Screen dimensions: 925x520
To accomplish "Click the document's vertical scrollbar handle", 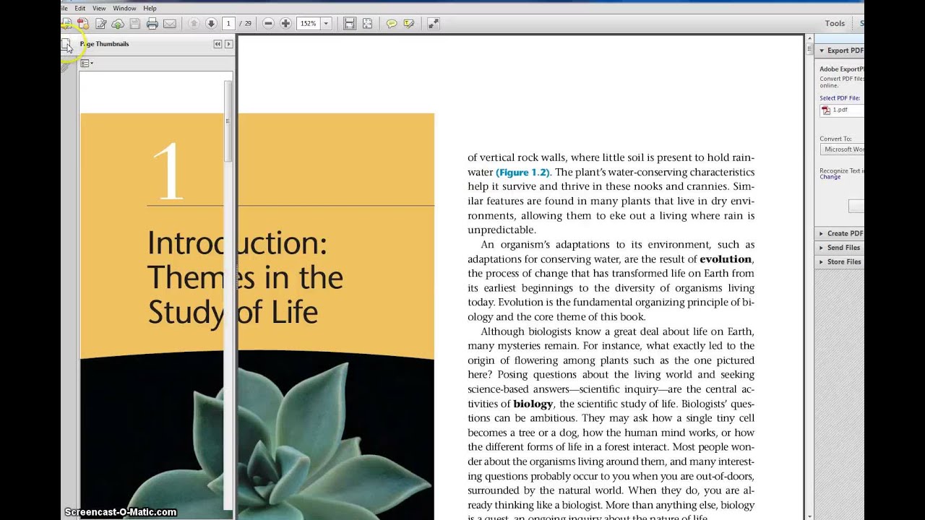I will 809,49.
